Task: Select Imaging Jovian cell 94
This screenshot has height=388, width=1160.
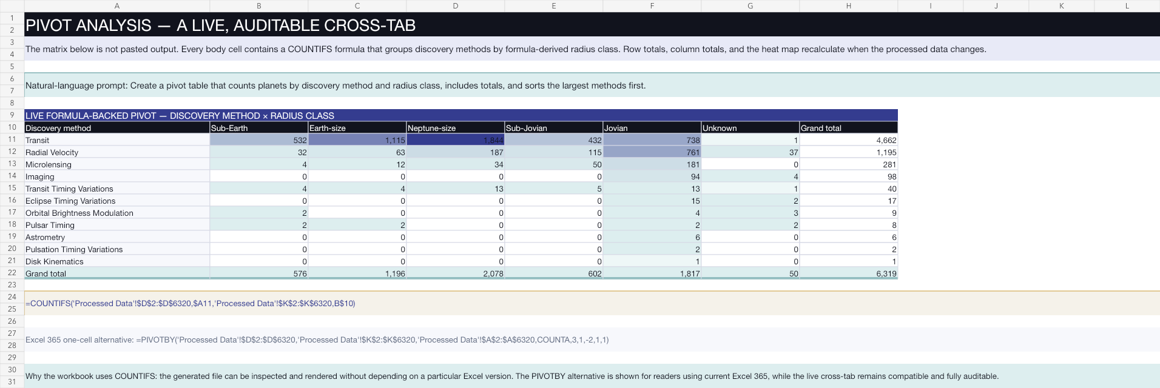Action: click(x=652, y=176)
